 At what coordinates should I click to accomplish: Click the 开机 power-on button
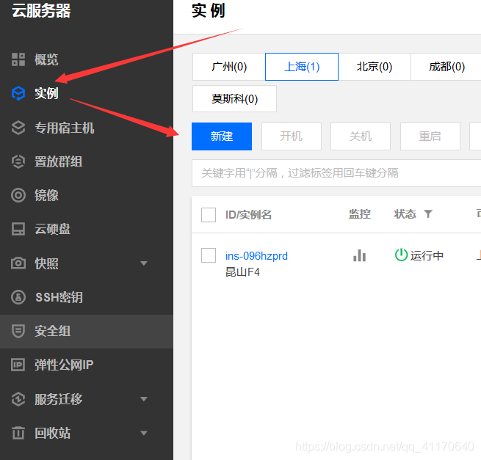[x=291, y=136]
